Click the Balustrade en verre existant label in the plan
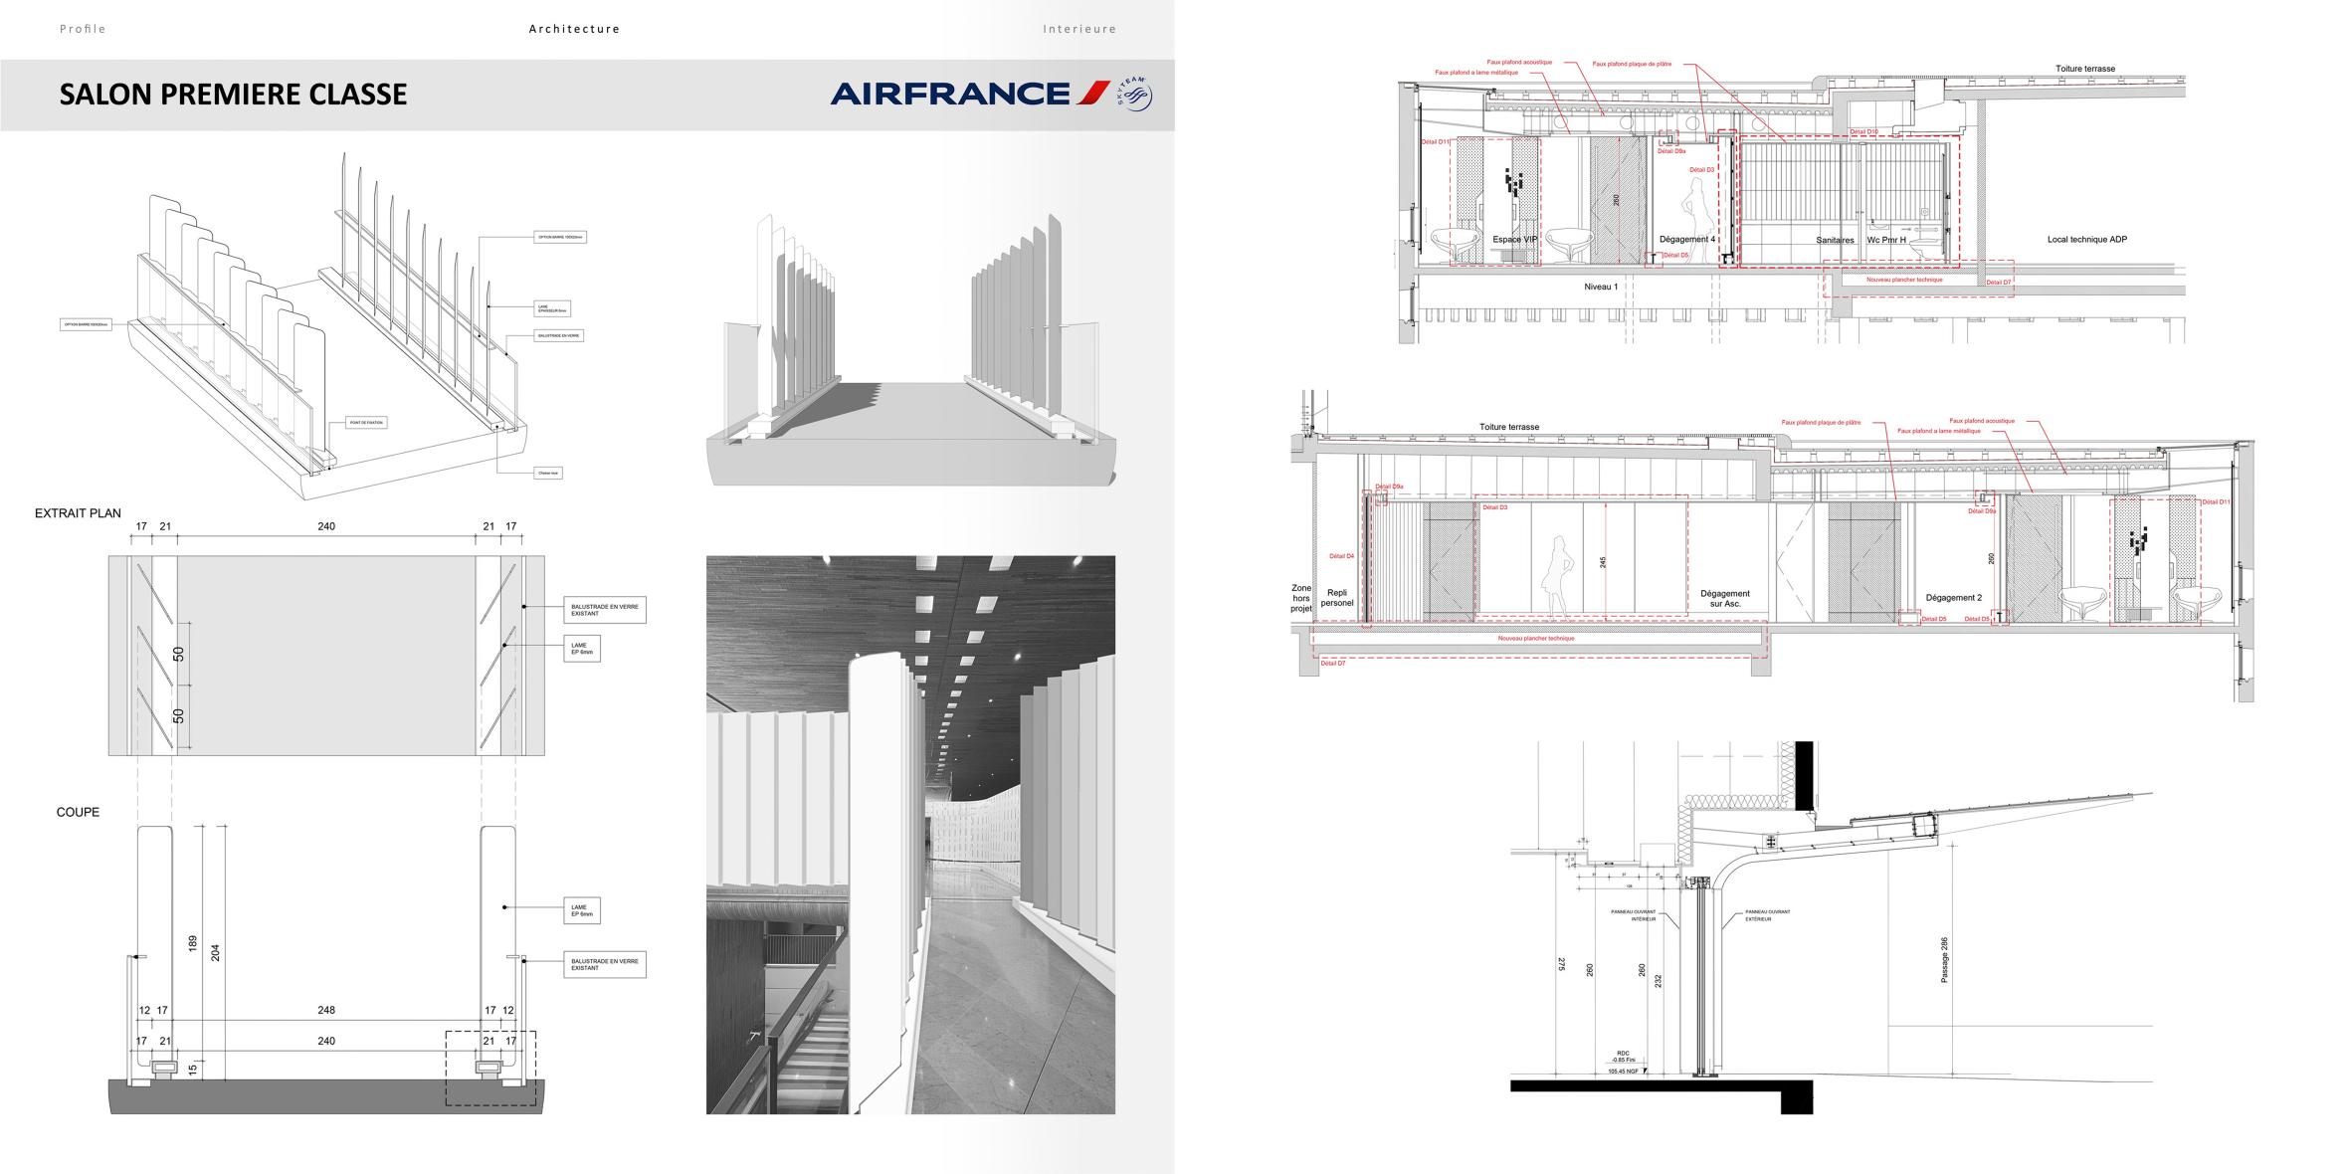 click(x=604, y=610)
